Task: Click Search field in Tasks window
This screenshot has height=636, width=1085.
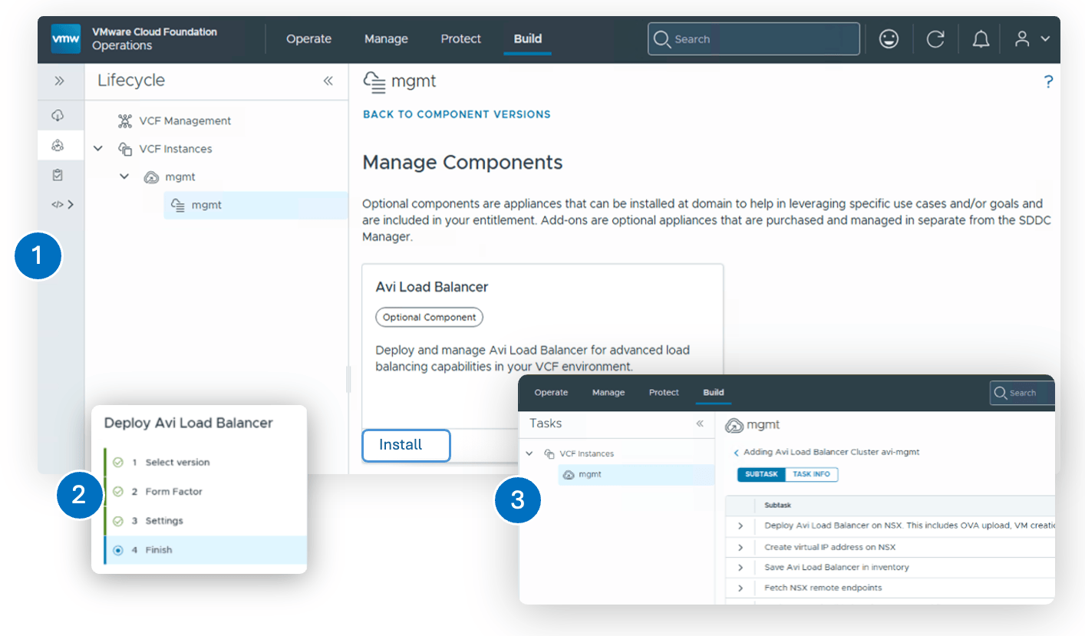Action: coord(1022,393)
